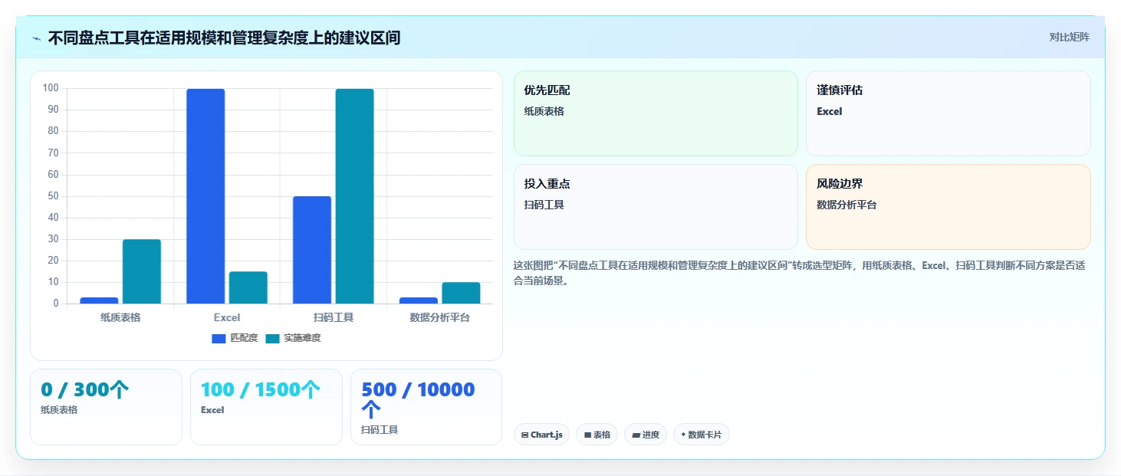Image resolution: width=1121 pixels, height=476 pixels.
Task: Click the 进度 tag chip
Action: click(646, 435)
